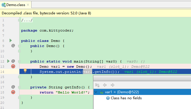Collapse the Demo() constructor fold on line 9
The height and width of the screenshot is (109, 191).
pos(19,46)
